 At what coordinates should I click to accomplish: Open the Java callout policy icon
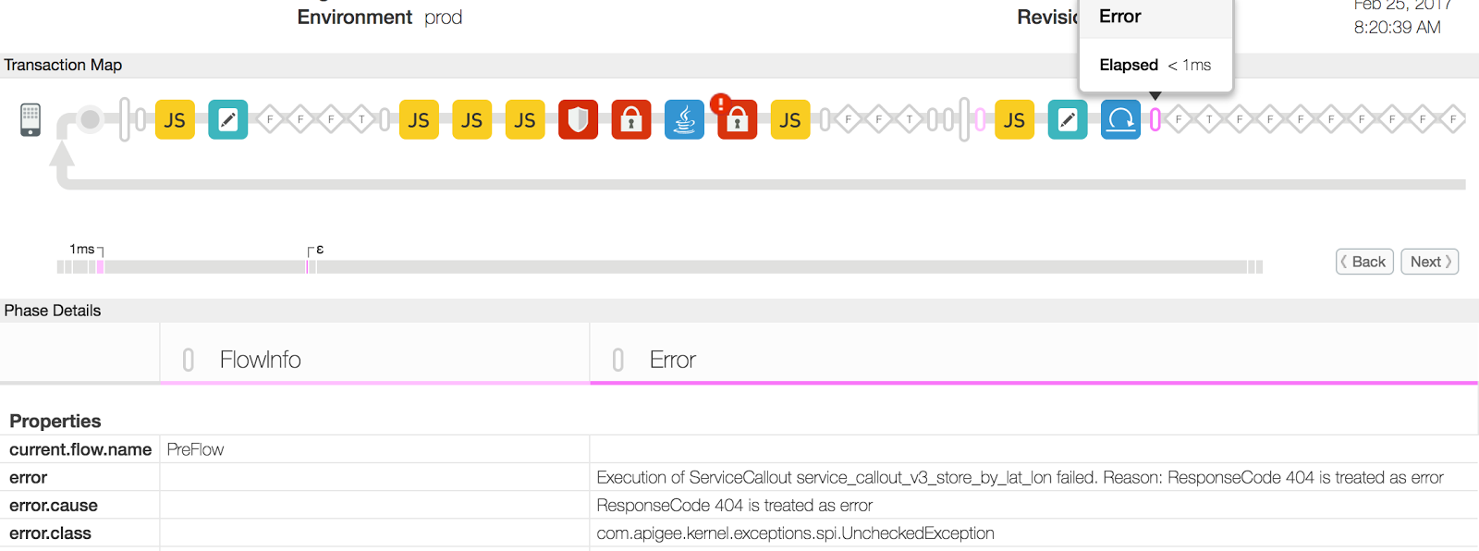coord(684,120)
